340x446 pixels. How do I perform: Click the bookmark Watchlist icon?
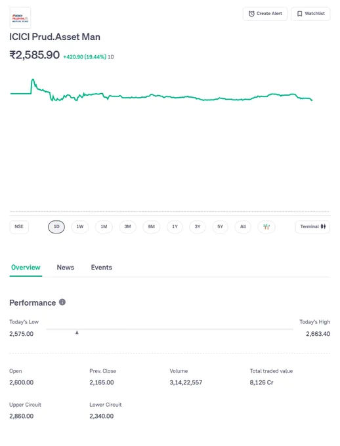click(x=299, y=14)
